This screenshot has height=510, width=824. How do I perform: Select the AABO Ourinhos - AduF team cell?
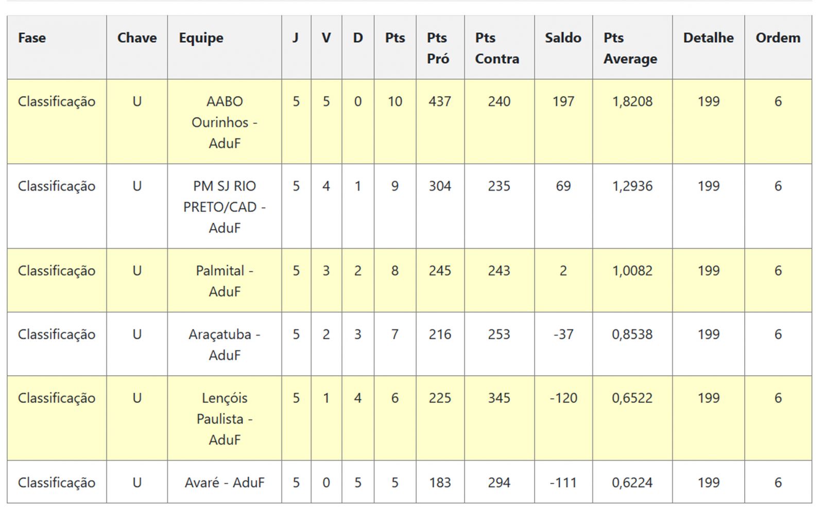[225, 122]
